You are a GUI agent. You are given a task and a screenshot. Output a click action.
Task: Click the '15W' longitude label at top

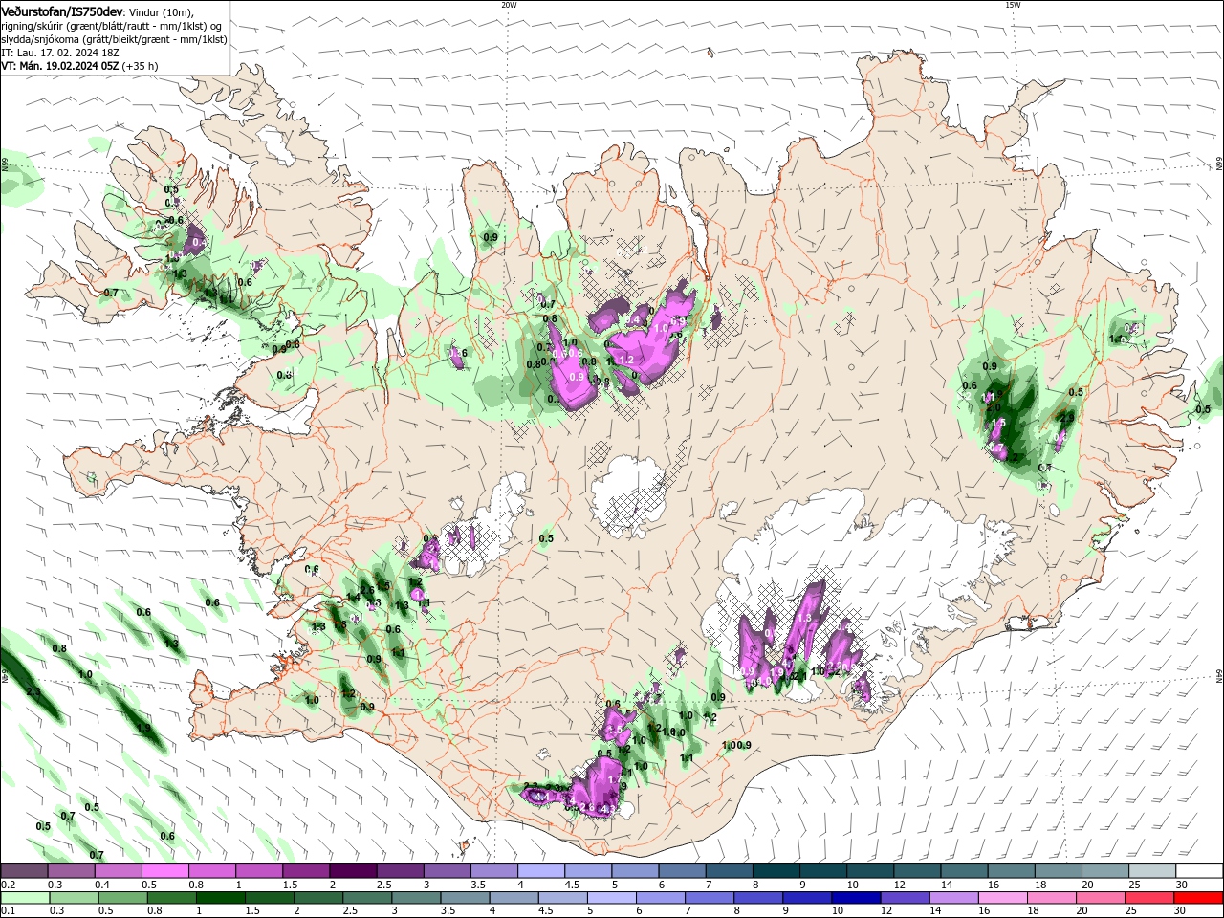pos(1013,5)
